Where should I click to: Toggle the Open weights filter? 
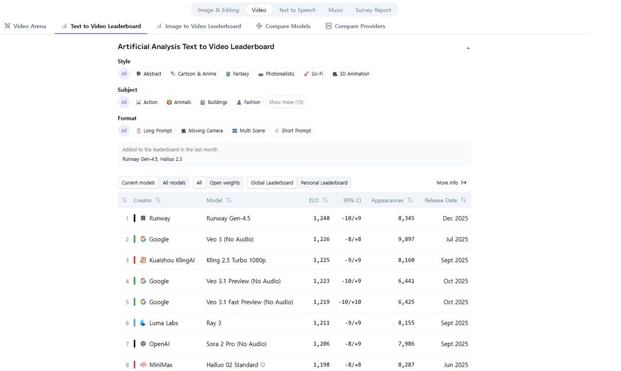pyautogui.click(x=225, y=183)
